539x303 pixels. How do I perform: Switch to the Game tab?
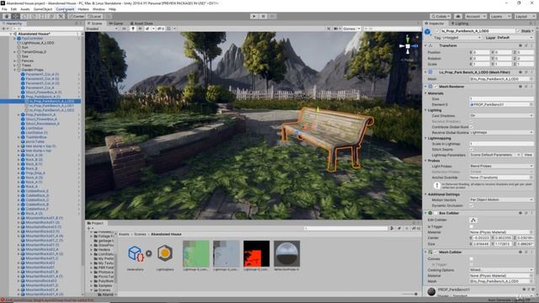tap(116, 24)
